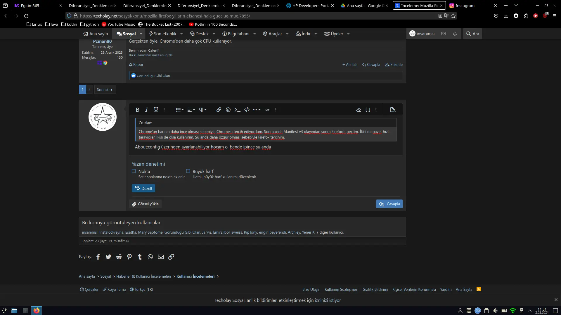Toggle bold formatting in the reply editor

coord(137,110)
